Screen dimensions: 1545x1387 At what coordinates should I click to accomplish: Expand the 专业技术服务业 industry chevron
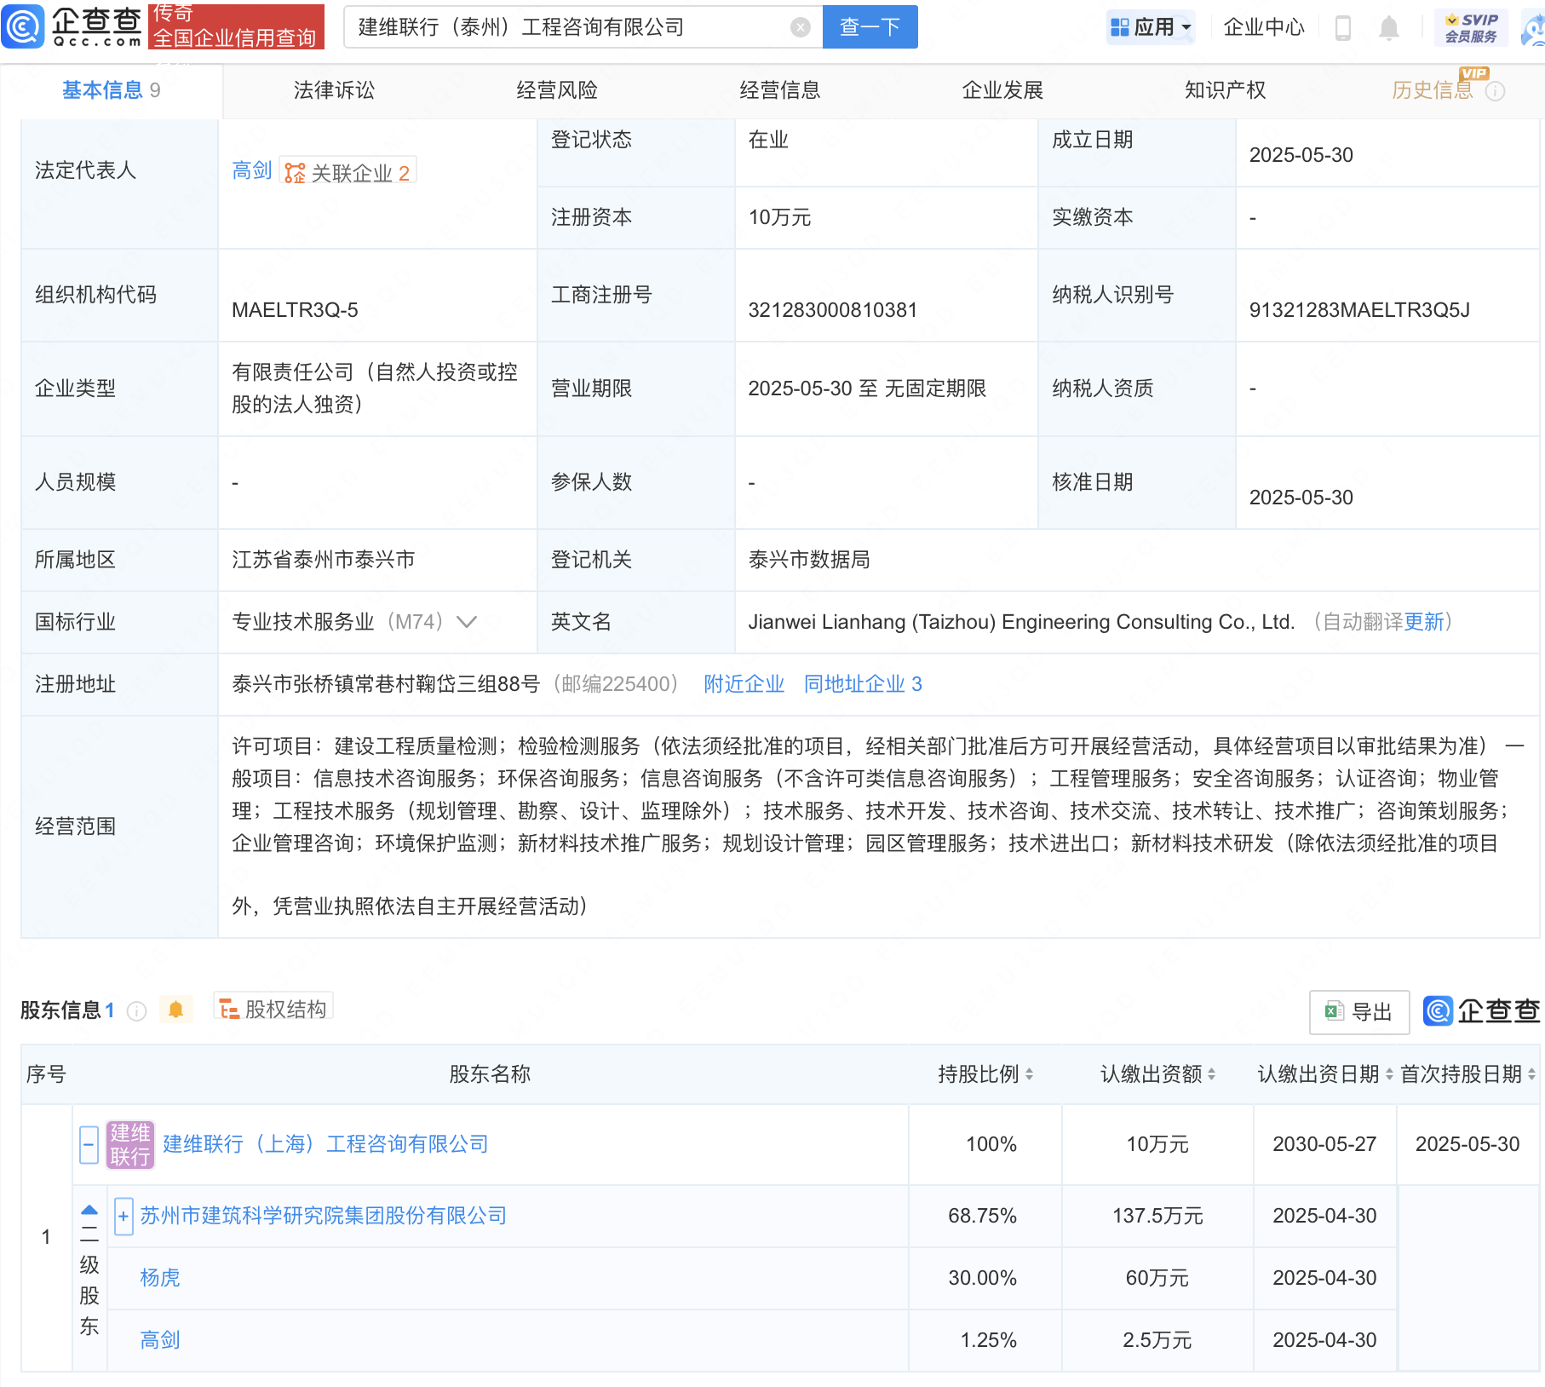467,622
